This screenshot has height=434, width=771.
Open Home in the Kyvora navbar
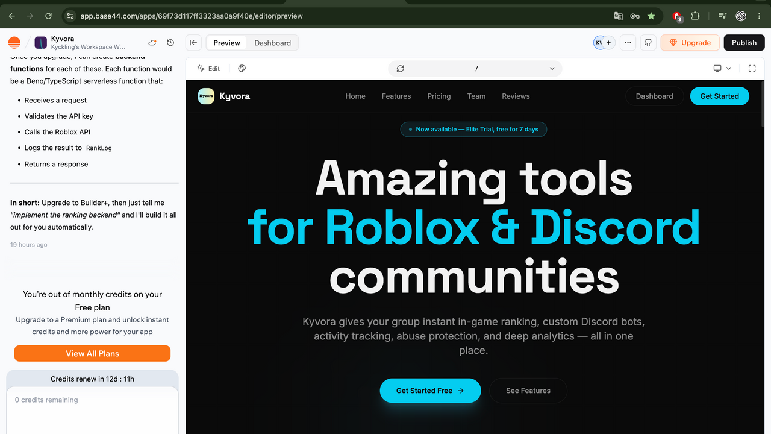point(355,96)
